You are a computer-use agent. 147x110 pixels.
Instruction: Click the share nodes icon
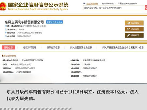point(128,29)
